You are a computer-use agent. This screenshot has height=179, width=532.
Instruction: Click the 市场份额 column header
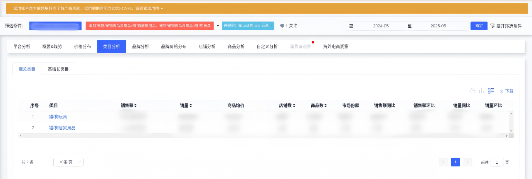coord(351,106)
